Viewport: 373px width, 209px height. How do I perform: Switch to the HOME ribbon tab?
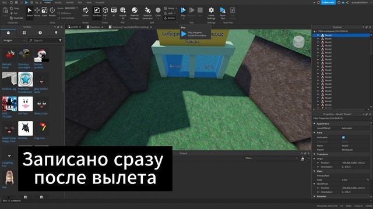click(x=48, y=2)
